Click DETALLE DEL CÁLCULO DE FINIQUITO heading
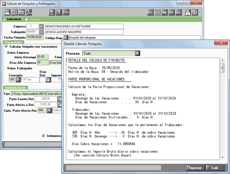The image size is (230, 174). pos(97,60)
